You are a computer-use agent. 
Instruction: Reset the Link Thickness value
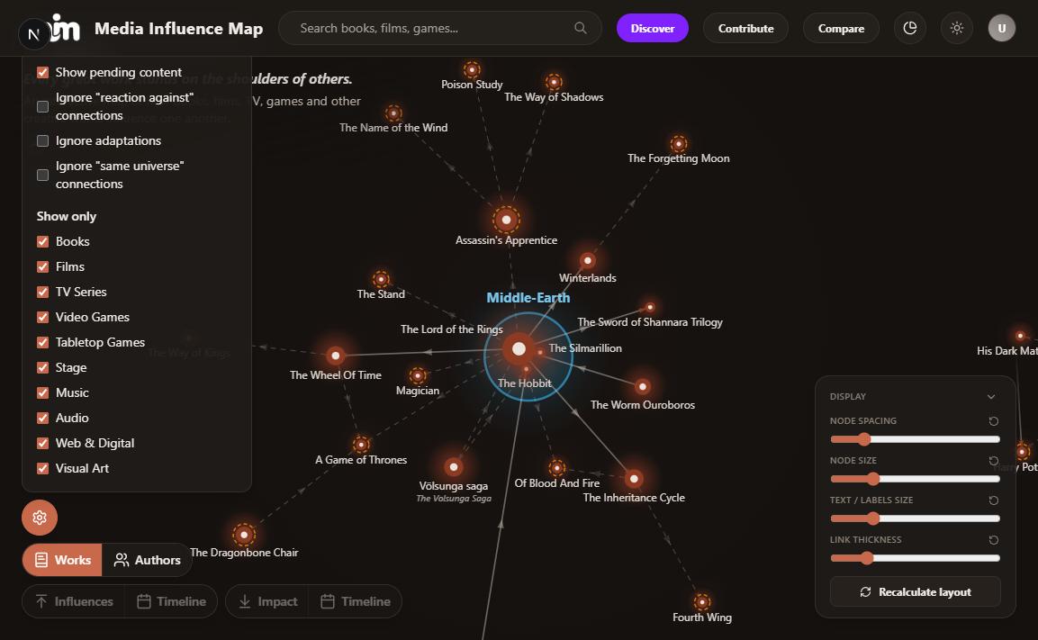[x=994, y=540]
